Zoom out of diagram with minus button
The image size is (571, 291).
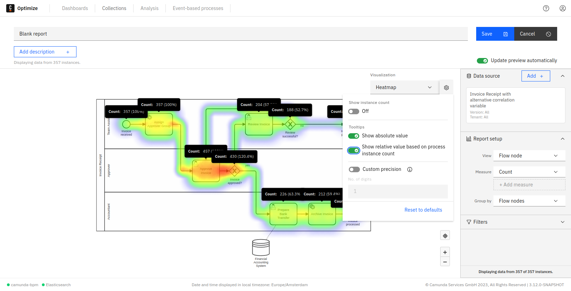point(445,262)
